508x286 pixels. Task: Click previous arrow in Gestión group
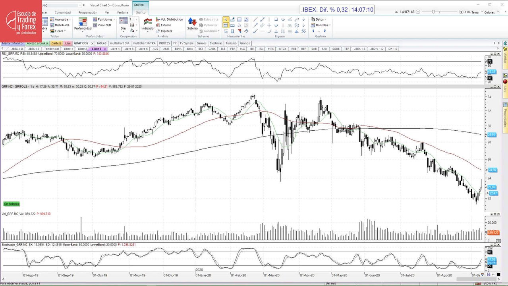(313, 31)
